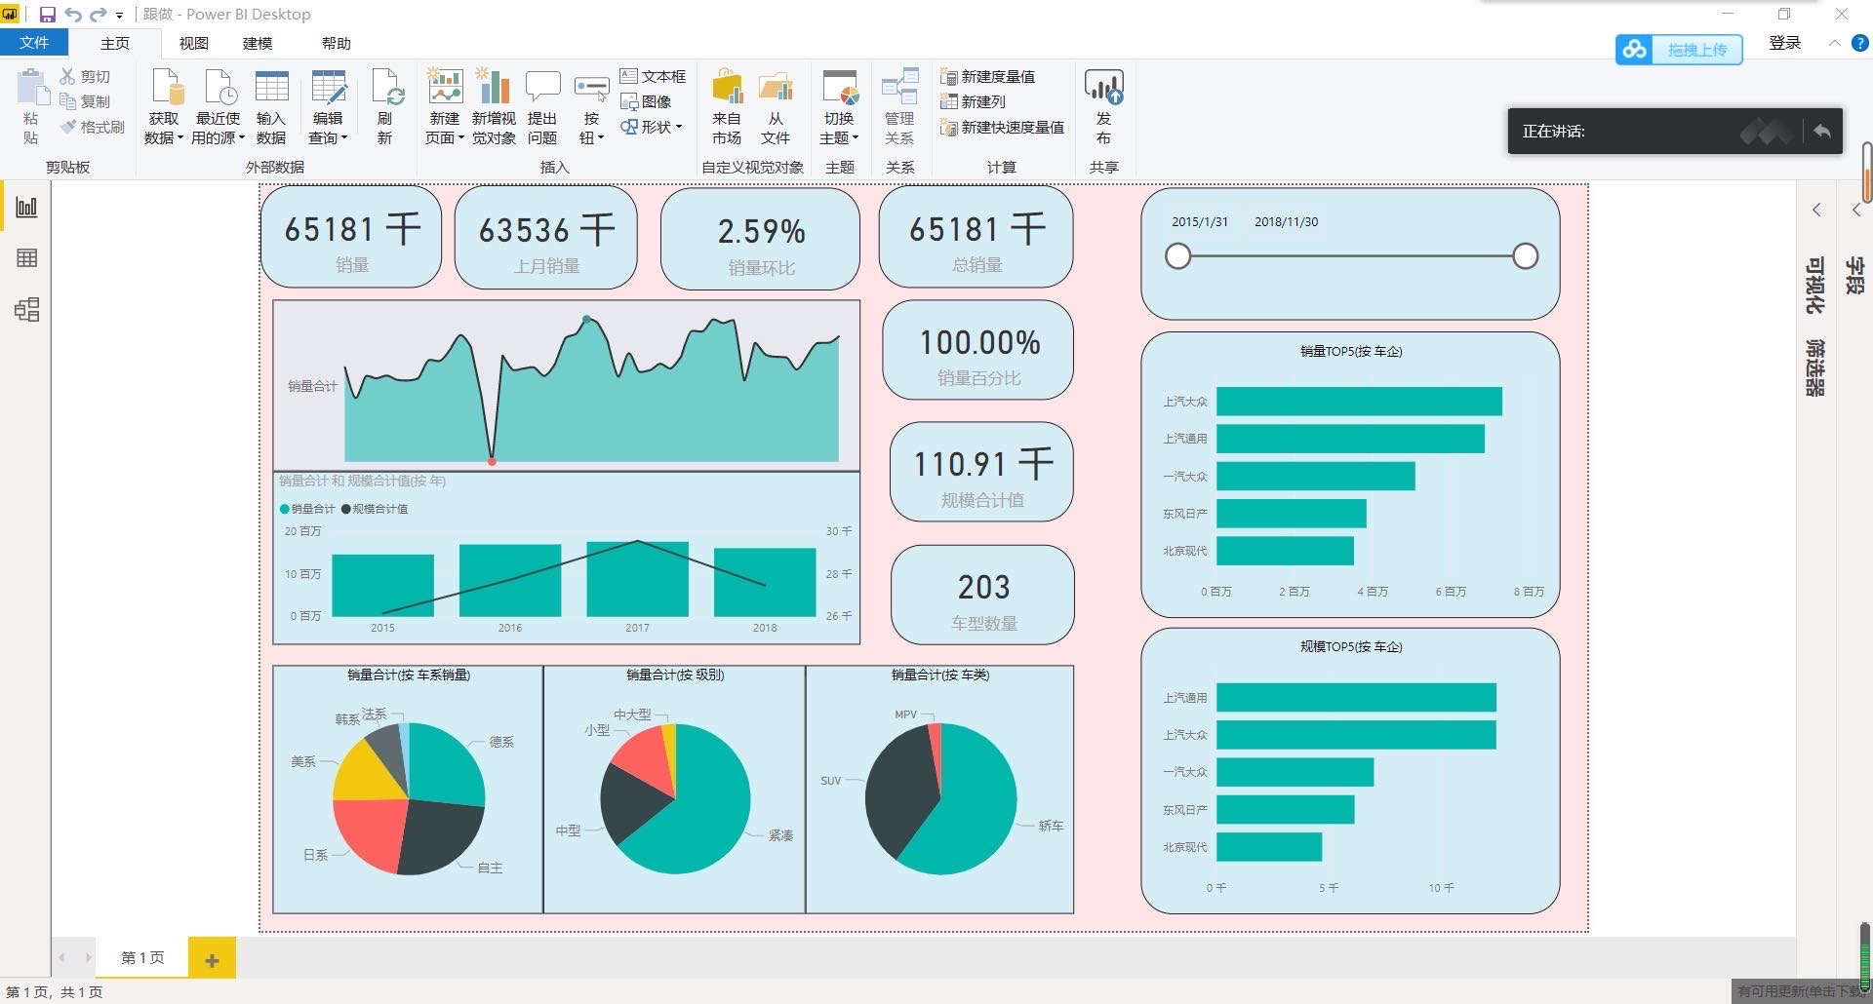This screenshot has height=1004, width=1873.
Task: Click New Quick Measure (新建快速度量值)
Action: point(1002,127)
